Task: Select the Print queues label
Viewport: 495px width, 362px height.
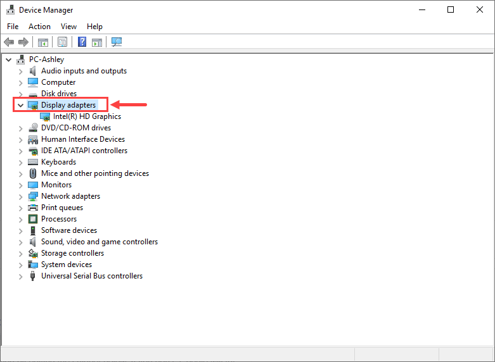Action: pos(62,208)
